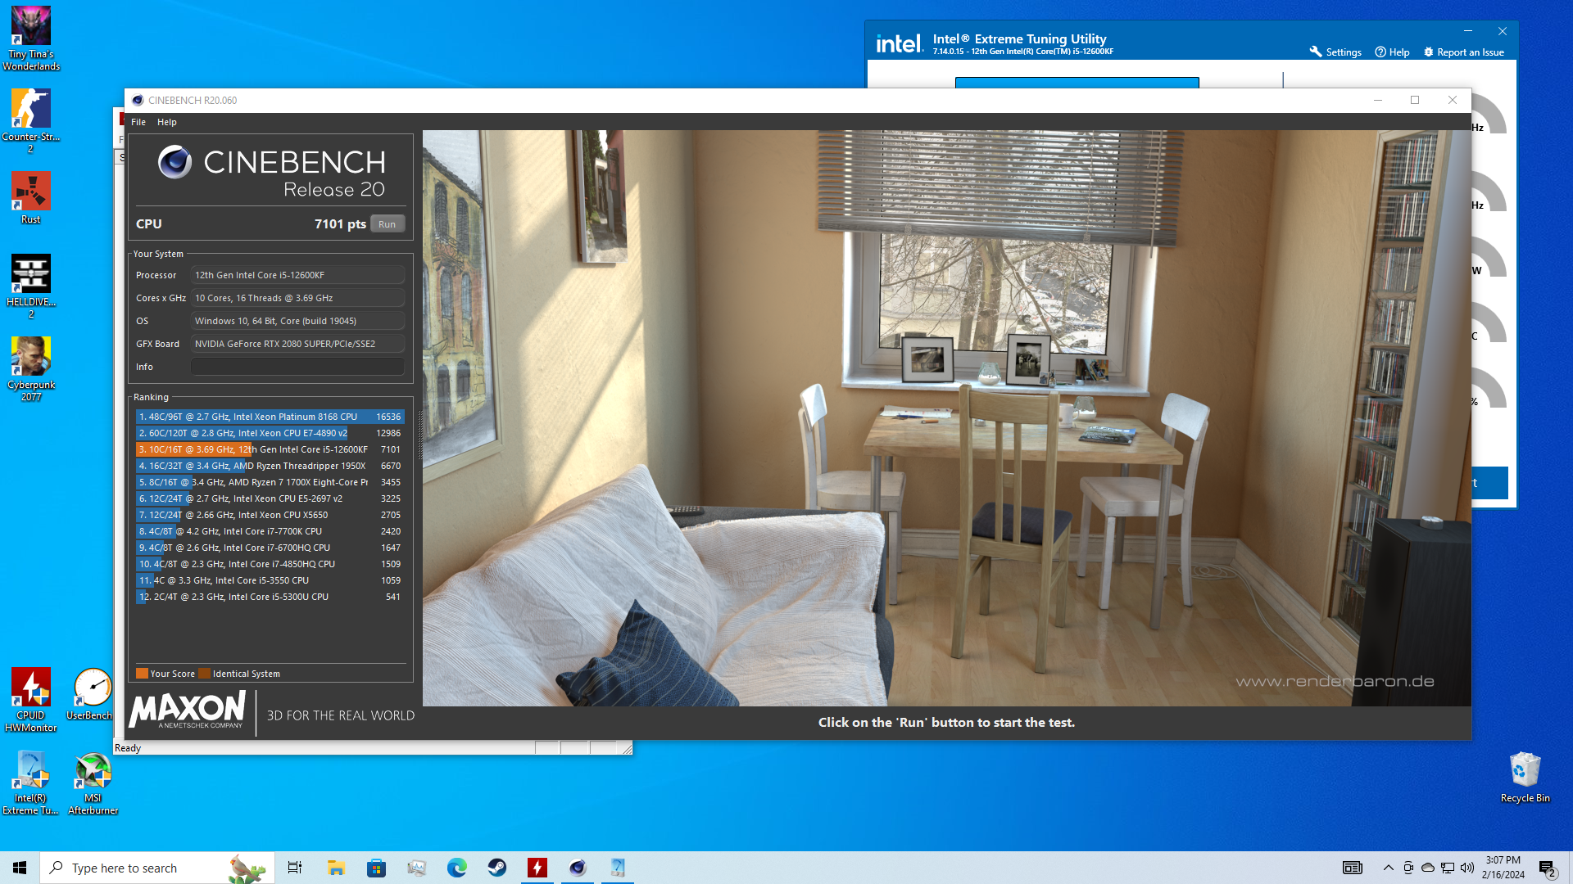Select ranking row 7 Xeon X5650
This screenshot has width=1573, height=884.
coord(270,515)
